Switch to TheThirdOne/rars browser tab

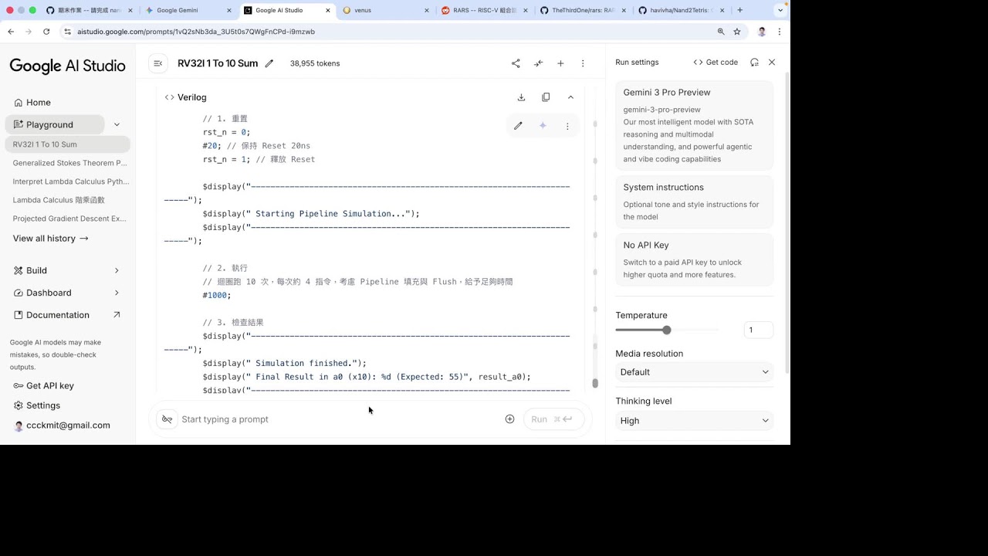pyautogui.click(x=582, y=11)
